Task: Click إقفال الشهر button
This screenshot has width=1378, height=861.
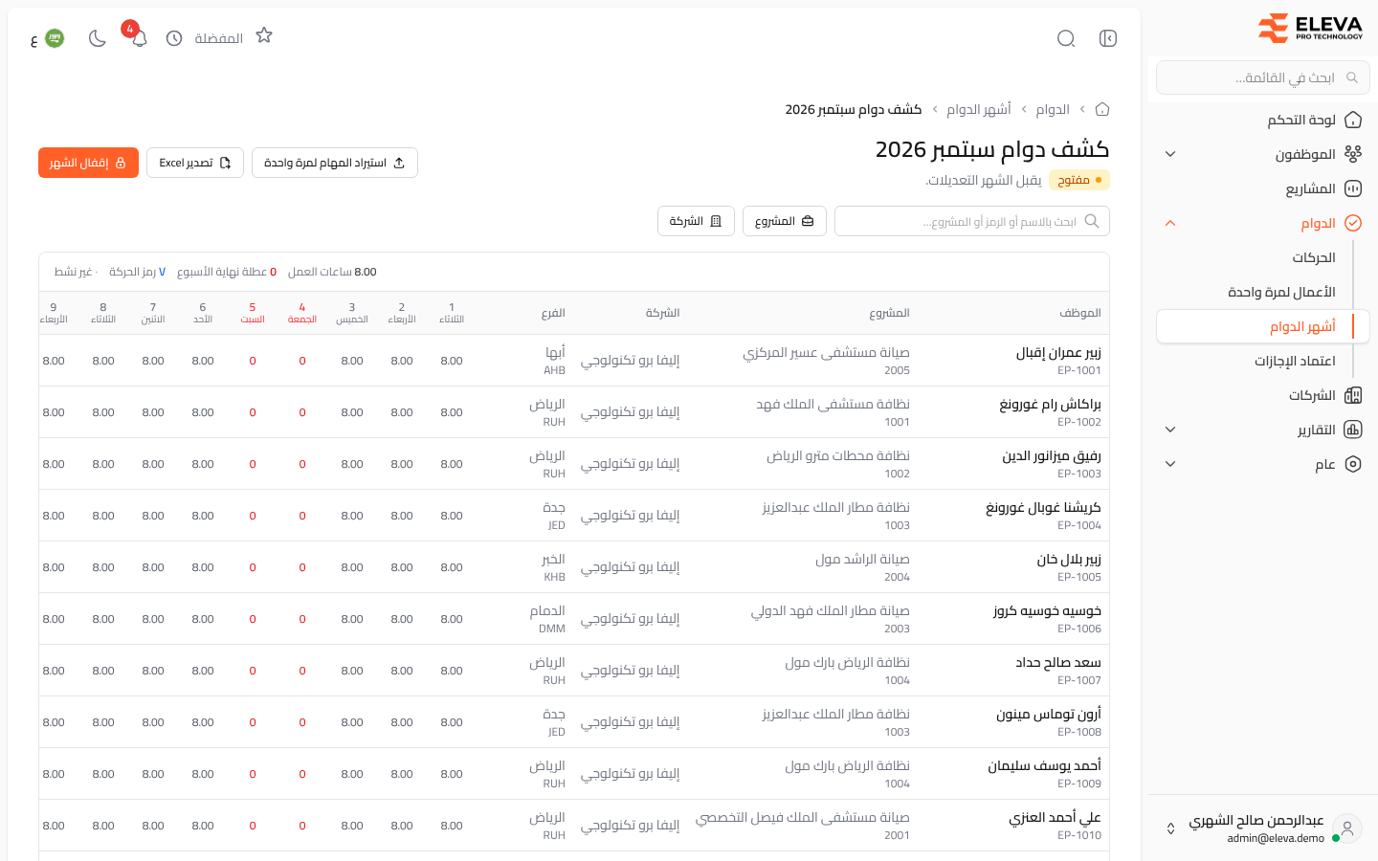Action: (x=88, y=163)
